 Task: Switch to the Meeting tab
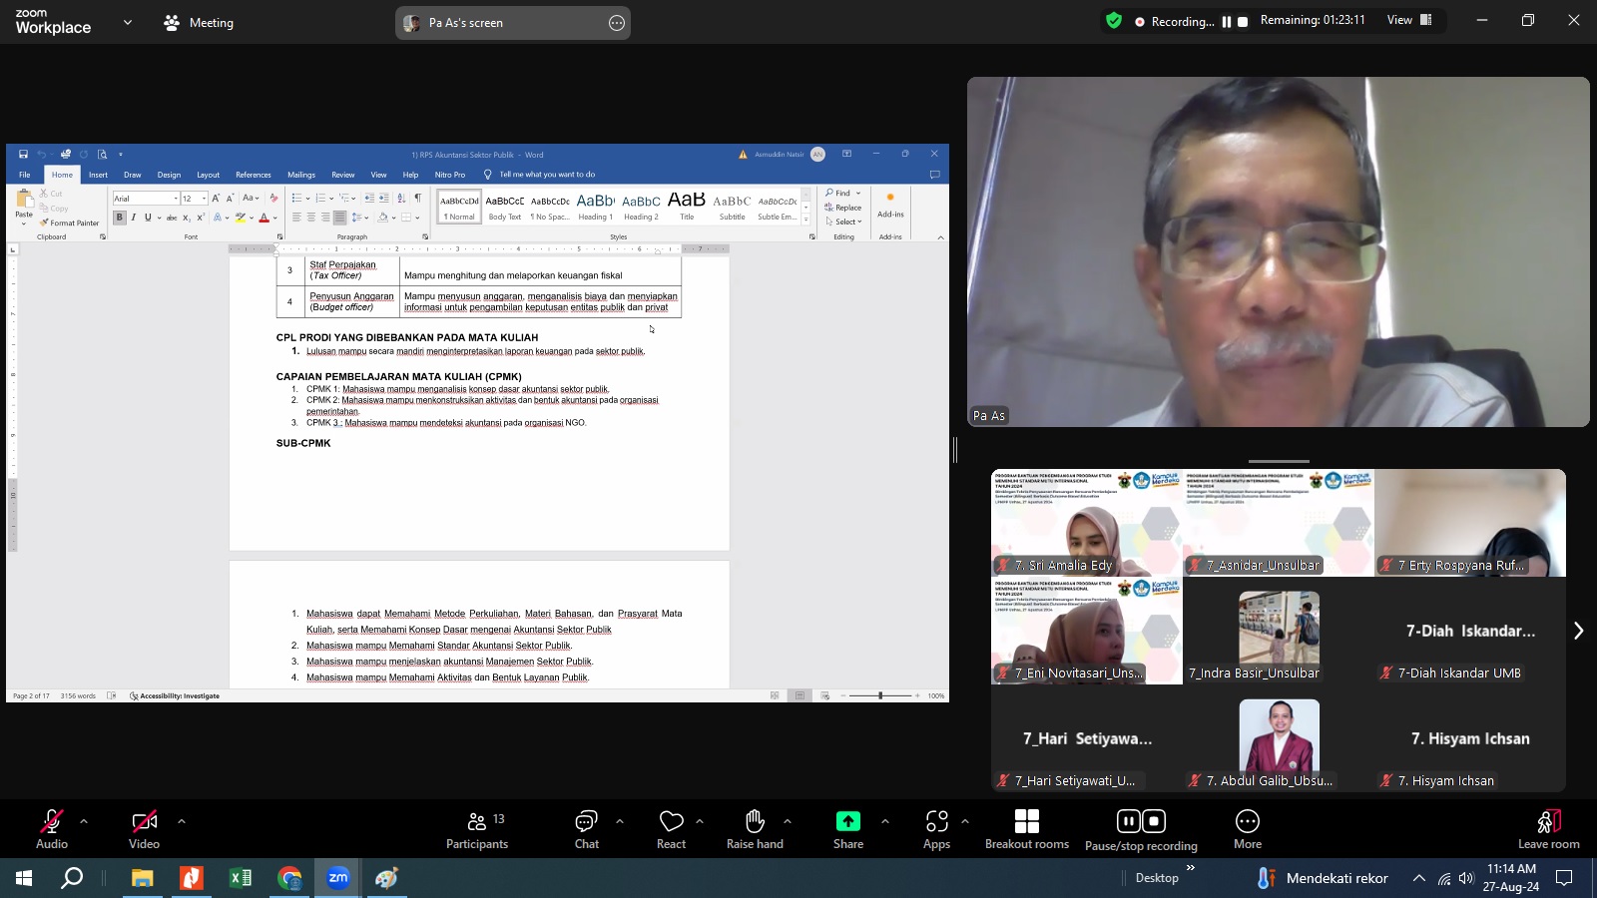click(x=199, y=22)
